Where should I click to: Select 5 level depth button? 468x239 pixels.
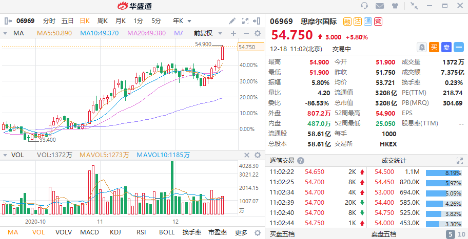point(450,234)
